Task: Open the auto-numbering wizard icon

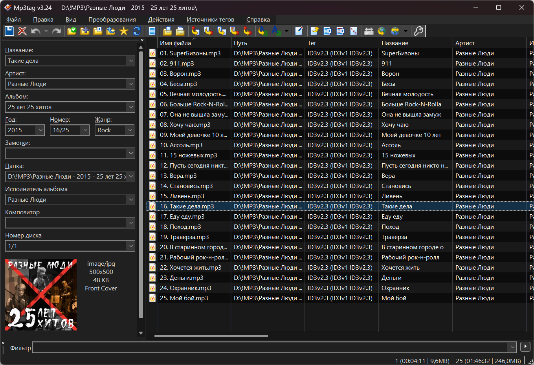Action: pos(354,31)
